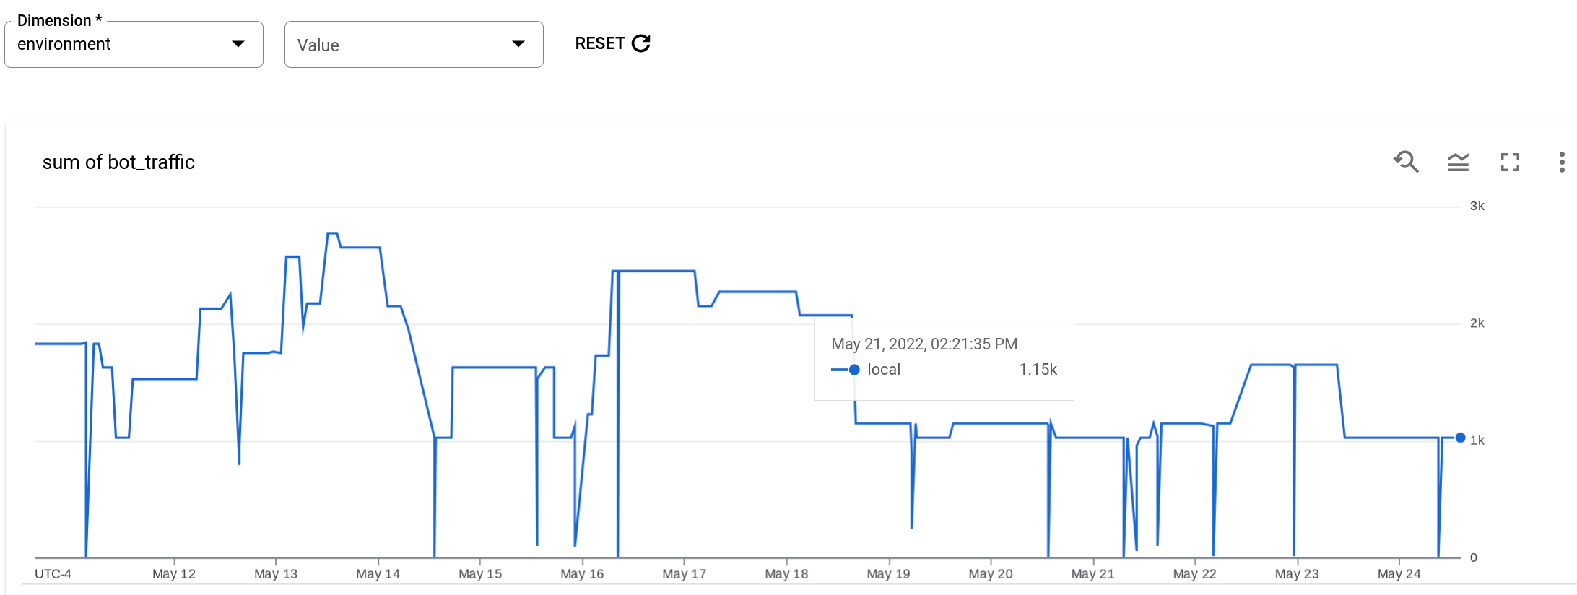Open the environment Dimension dropdown
Image resolution: width=1577 pixels, height=595 pixels.
134,44
